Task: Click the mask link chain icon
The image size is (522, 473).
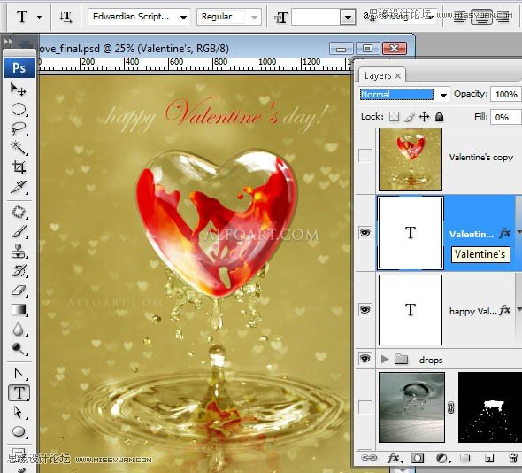Action: pyautogui.click(x=450, y=407)
